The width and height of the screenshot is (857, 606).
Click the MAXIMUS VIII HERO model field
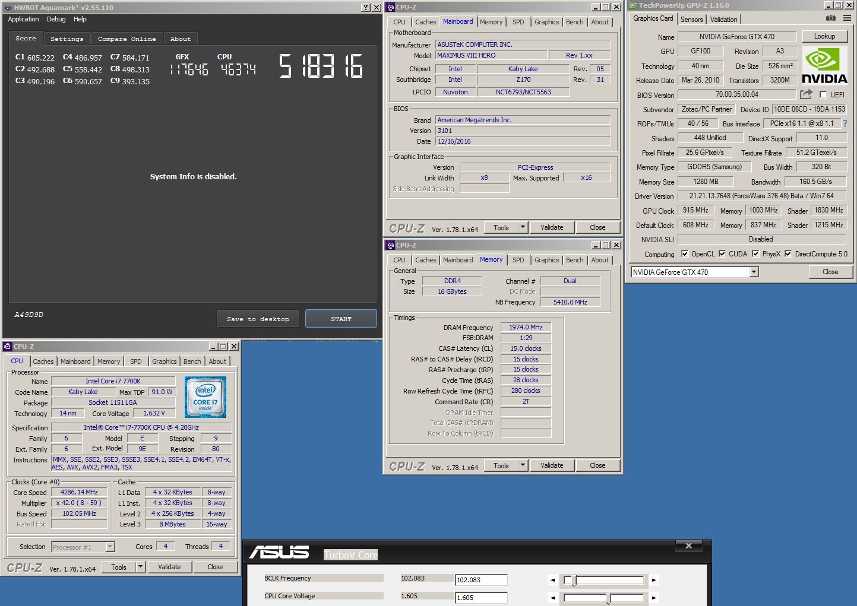(x=491, y=55)
